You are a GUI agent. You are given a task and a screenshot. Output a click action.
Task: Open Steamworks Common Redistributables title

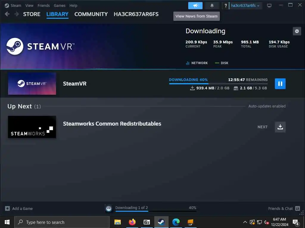(x=112, y=124)
